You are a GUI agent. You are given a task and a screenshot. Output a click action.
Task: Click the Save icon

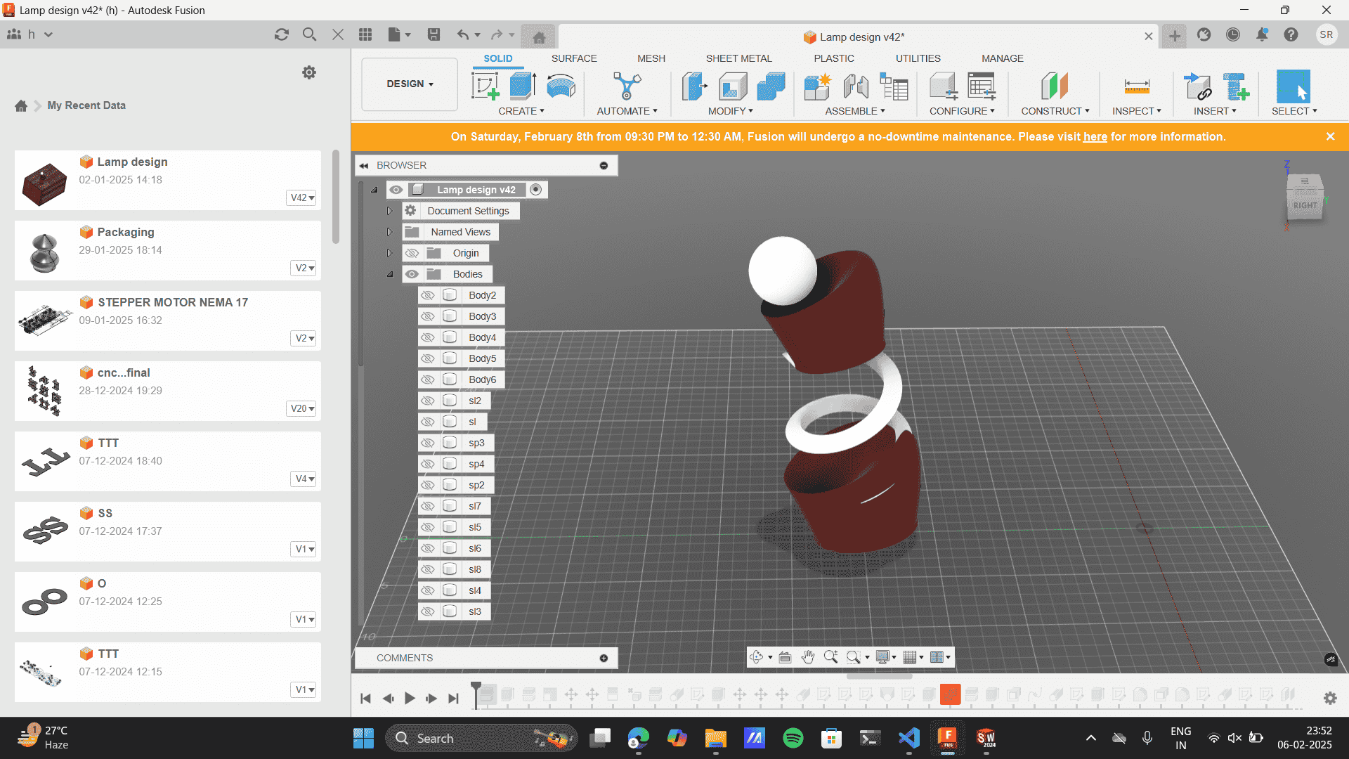click(434, 34)
